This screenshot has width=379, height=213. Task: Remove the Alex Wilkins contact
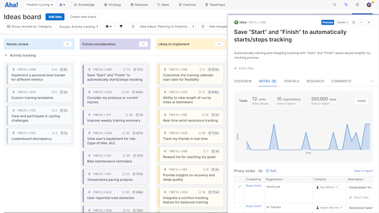click(337, 187)
